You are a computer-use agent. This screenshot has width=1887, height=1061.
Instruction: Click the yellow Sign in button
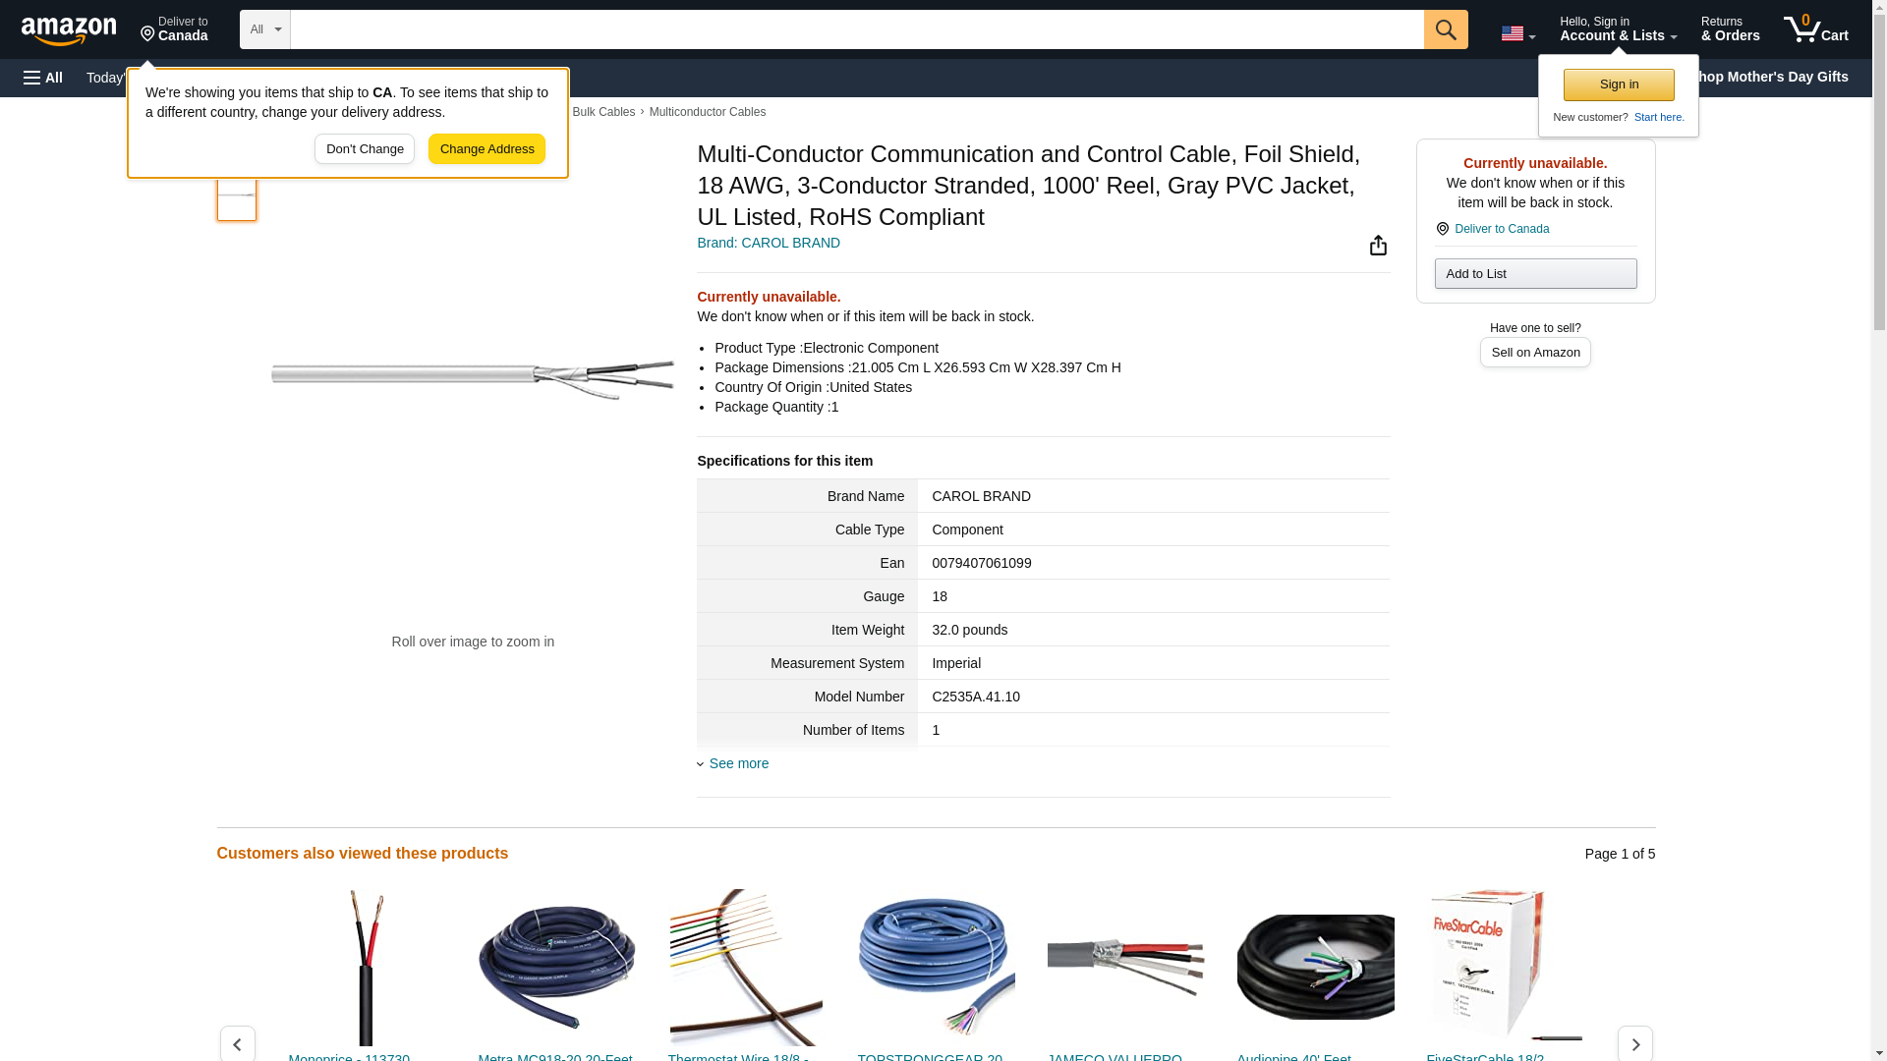pyautogui.click(x=1618, y=84)
